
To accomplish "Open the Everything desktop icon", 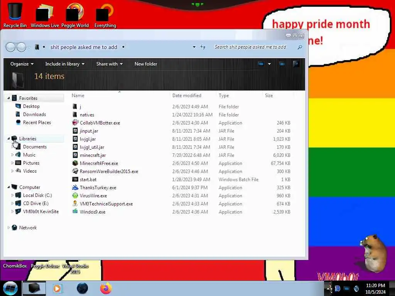I will [105, 15].
